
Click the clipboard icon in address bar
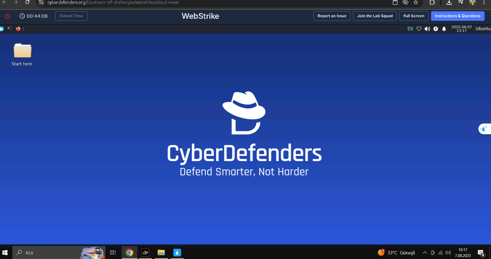(x=395, y=2)
